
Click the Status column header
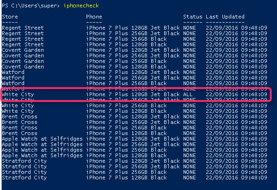point(192,17)
